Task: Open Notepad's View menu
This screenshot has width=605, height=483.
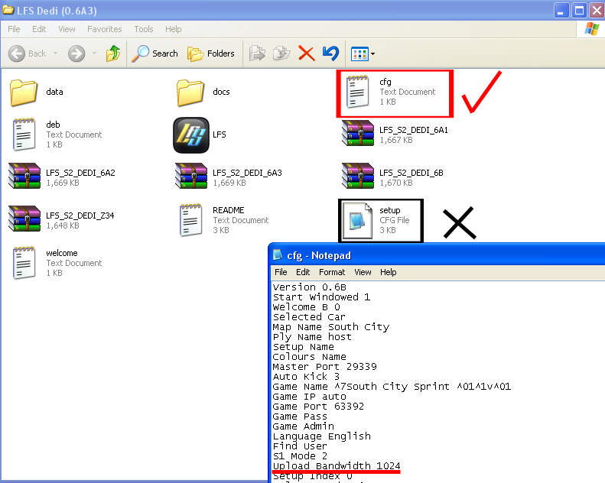Action: pyautogui.click(x=363, y=272)
